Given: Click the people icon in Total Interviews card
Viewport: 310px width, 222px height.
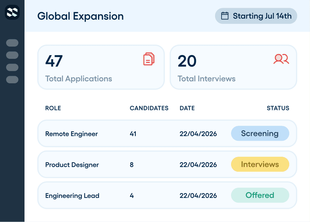Looking at the screenshot, I should (x=281, y=59).
